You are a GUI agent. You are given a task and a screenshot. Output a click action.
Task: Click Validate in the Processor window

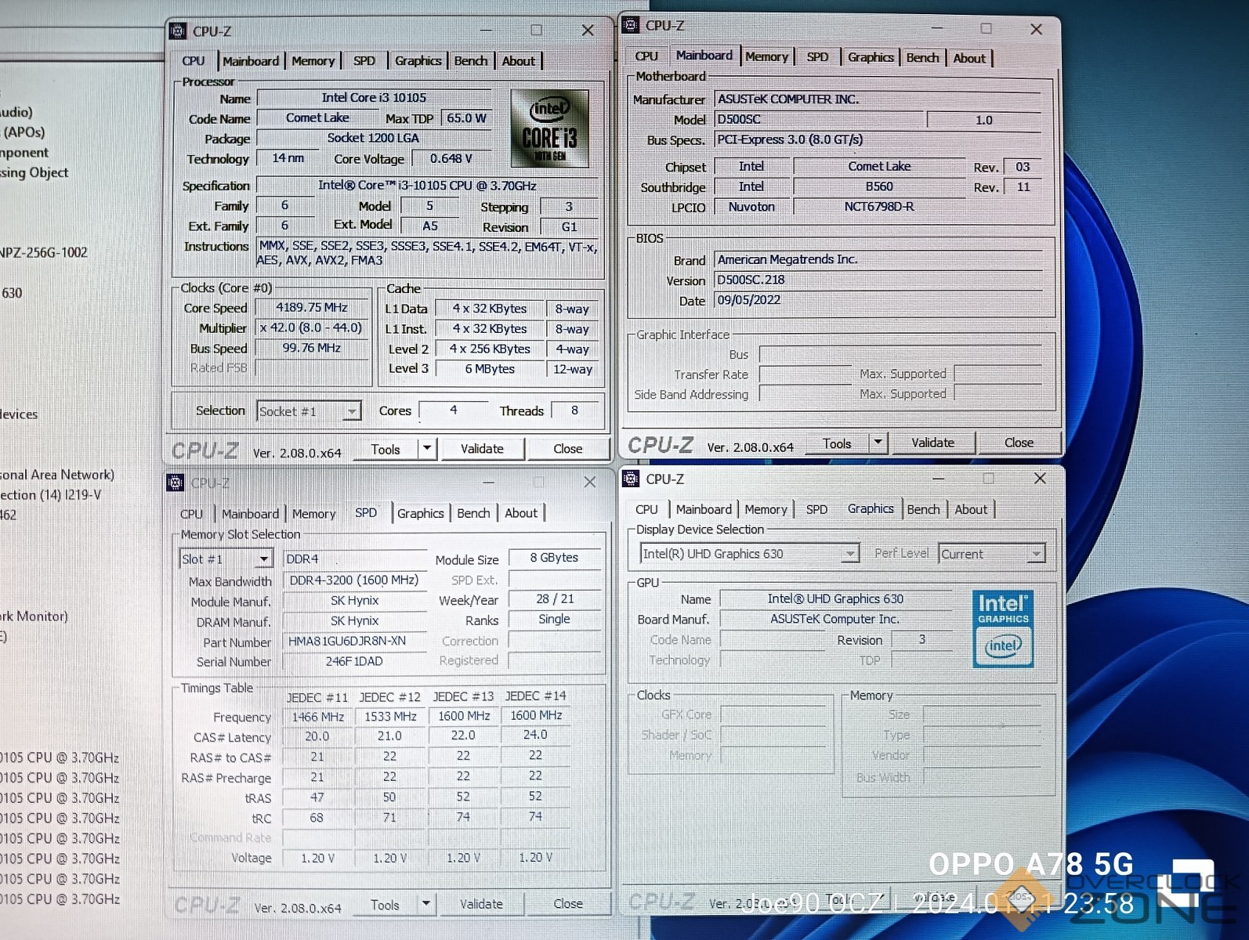[x=482, y=449]
